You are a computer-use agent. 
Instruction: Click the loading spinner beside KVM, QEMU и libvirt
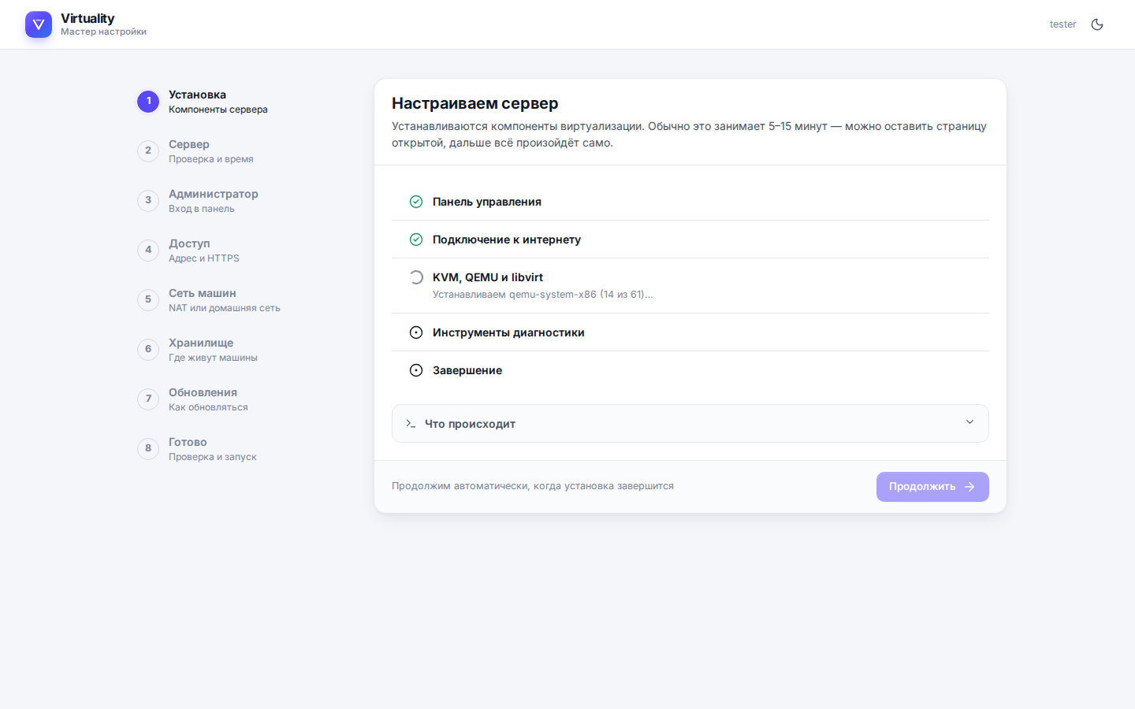[x=416, y=277]
